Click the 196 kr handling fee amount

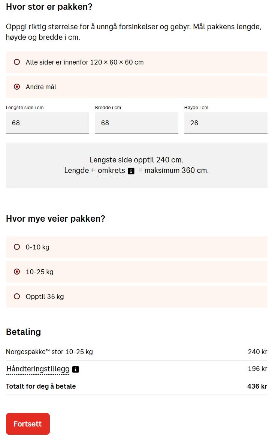coord(257,369)
